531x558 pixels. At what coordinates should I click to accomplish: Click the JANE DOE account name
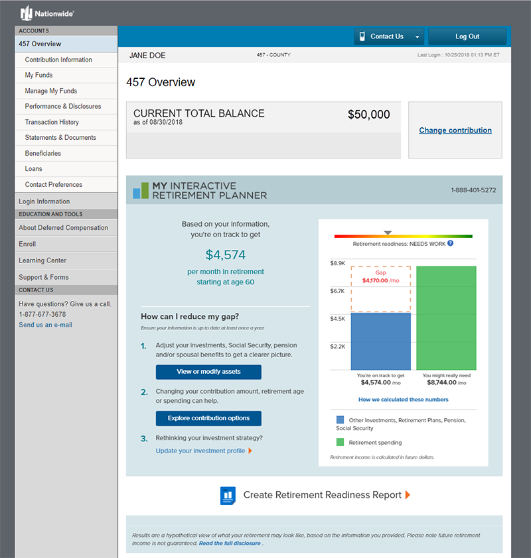(x=147, y=56)
